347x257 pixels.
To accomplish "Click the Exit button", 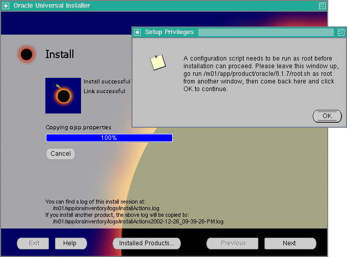I will [34, 243].
